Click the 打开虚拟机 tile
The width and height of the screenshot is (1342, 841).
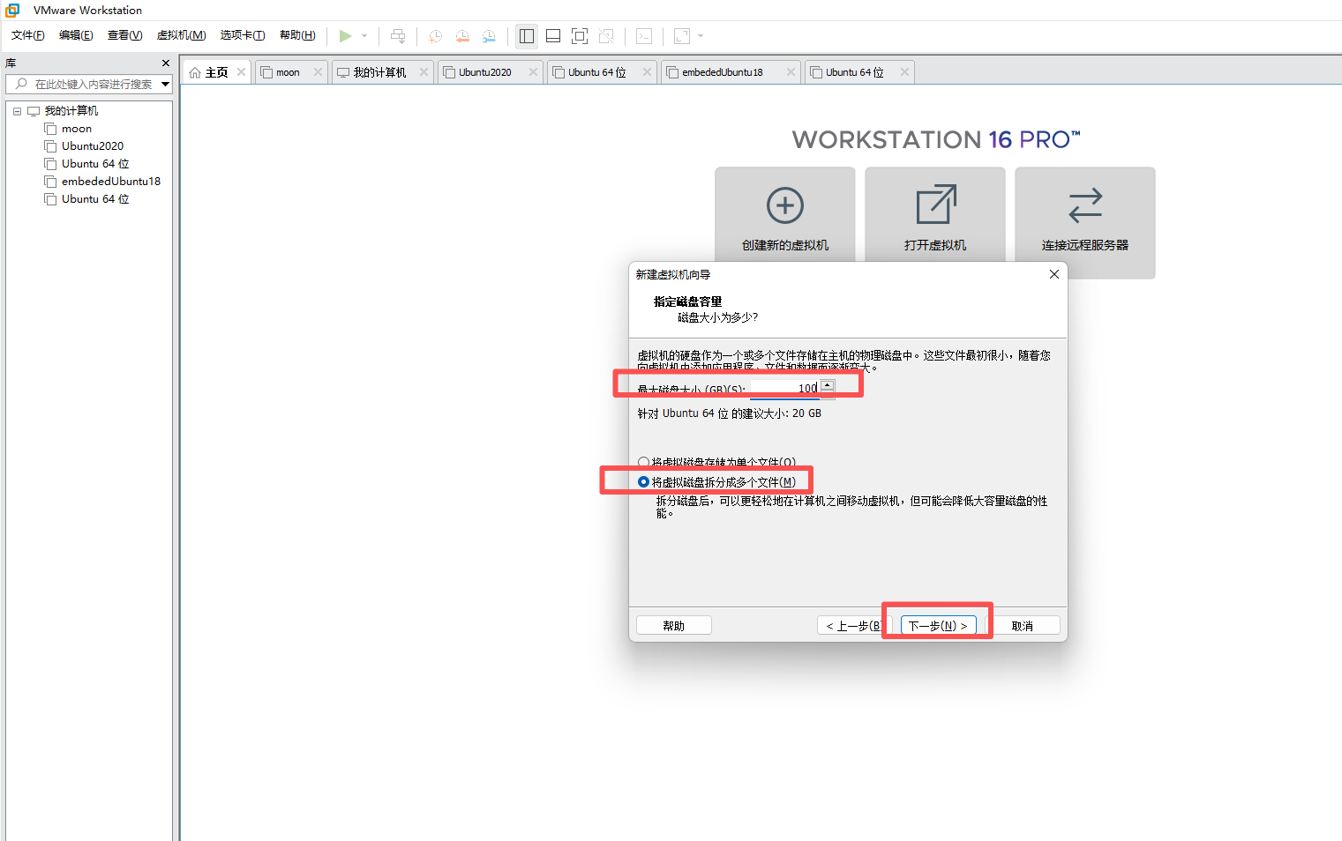click(935, 214)
